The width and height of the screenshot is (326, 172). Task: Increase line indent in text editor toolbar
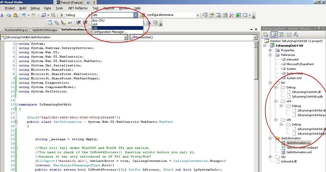(85, 22)
